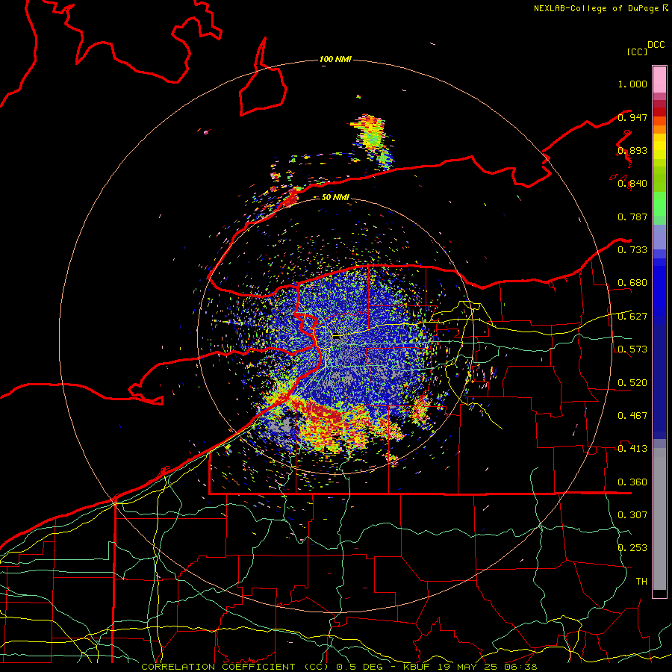Select the DCC product label
This screenshot has height=672, width=672.
tap(656, 45)
